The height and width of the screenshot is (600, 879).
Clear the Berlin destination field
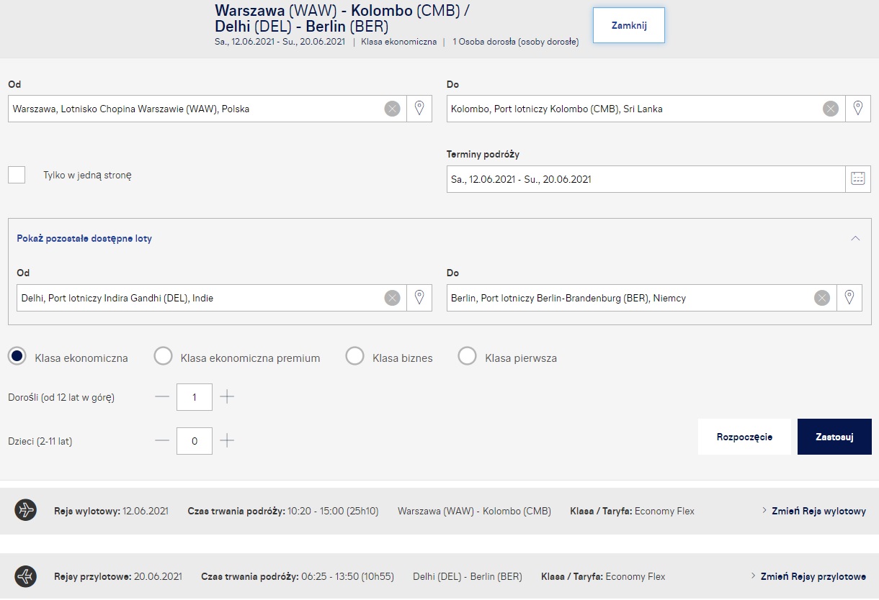(821, 298)
